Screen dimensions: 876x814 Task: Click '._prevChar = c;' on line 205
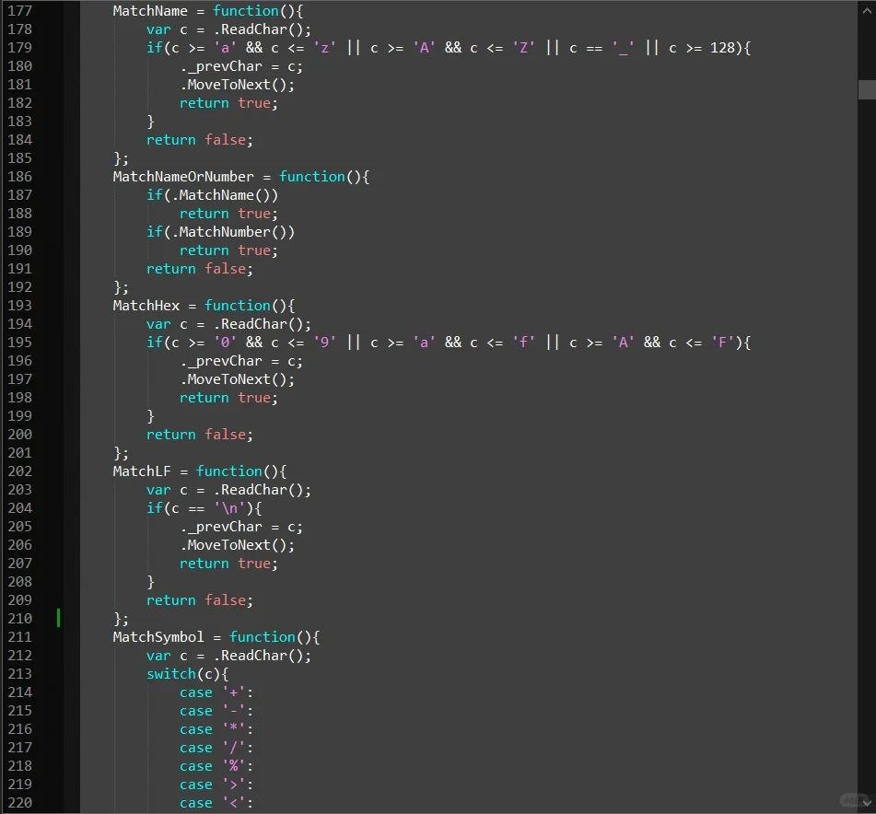[240, 527]
